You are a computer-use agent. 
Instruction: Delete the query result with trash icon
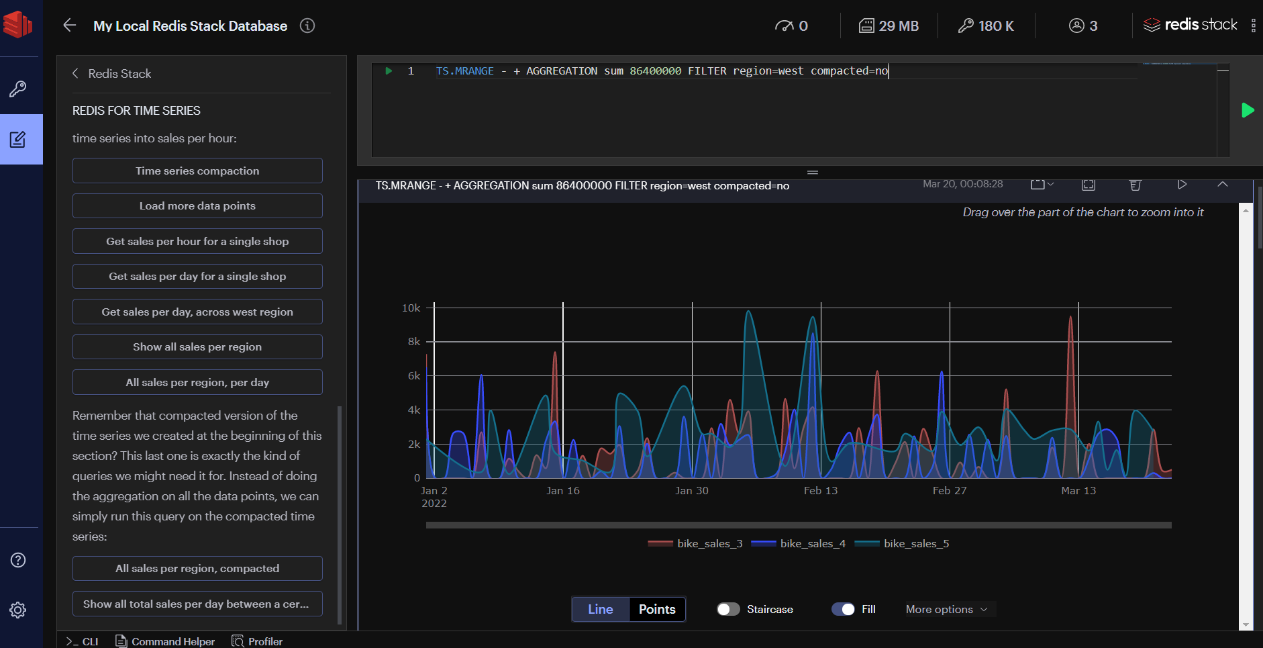pyautogui.click(x=1135, y=185)
